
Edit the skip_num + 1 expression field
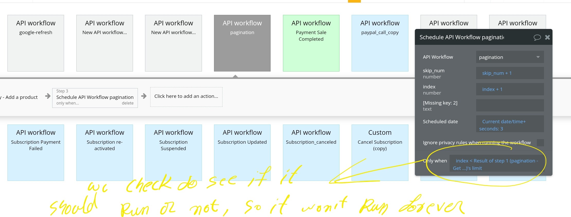510,73
